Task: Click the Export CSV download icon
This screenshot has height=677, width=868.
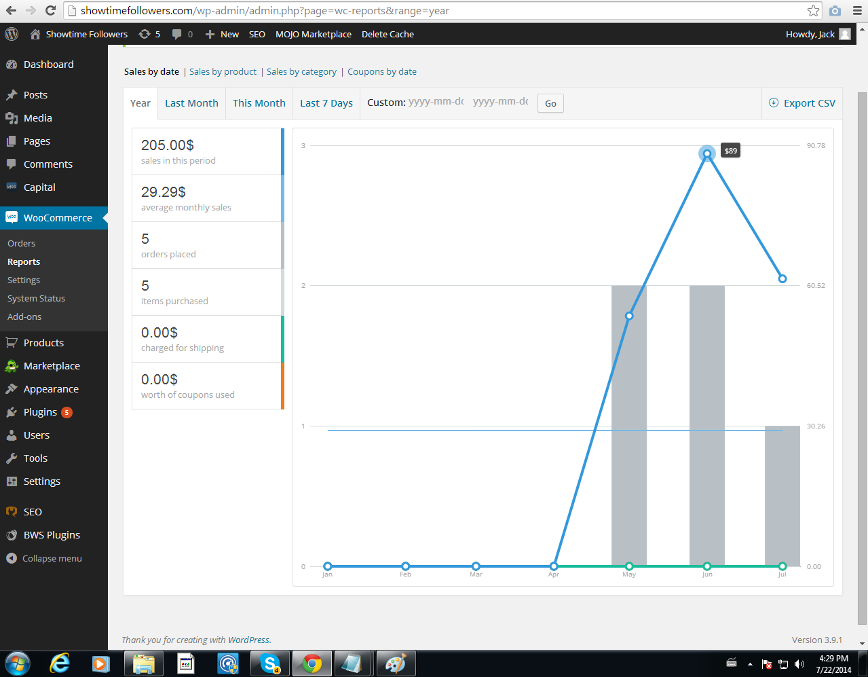Action: point(774,103)
